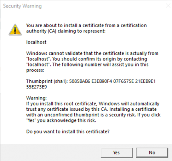The image size is (172, 161).
Task: Click the Warning: heading text
Action: click(x=36, y=98)
